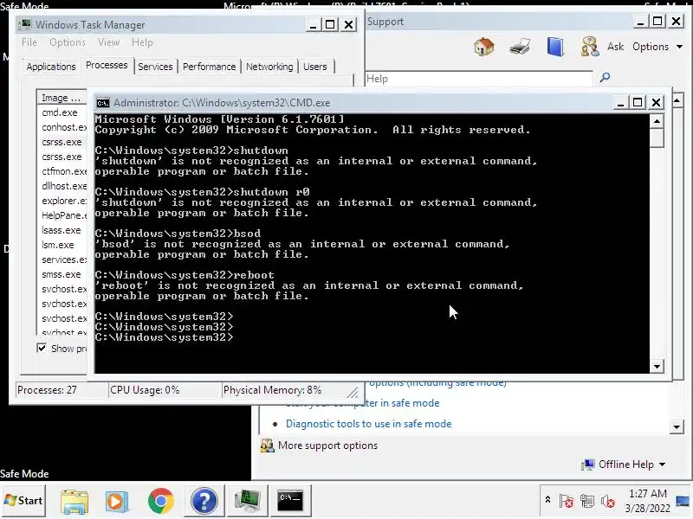Switch to the Services tab
The image size is (693, 519).
(155, 67)
